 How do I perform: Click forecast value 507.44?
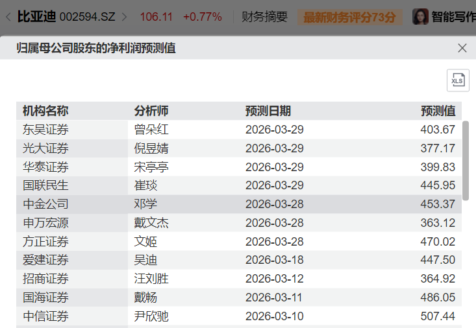coord(438,316)
